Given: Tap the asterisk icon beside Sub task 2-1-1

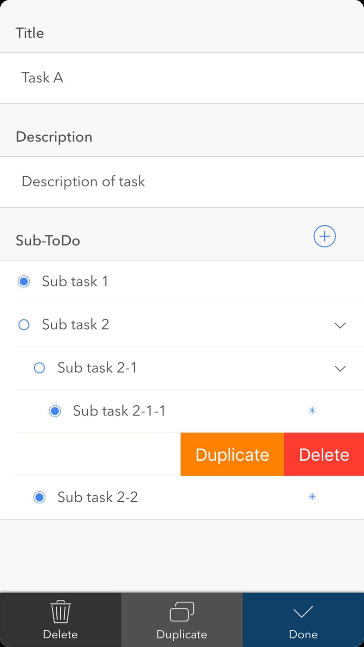Looking at the screenshot, I should coord(312,410).
